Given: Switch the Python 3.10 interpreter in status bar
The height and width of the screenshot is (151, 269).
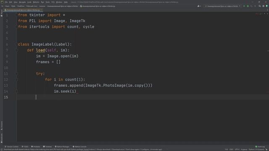Looking at the screenshot, I should 256,150.
